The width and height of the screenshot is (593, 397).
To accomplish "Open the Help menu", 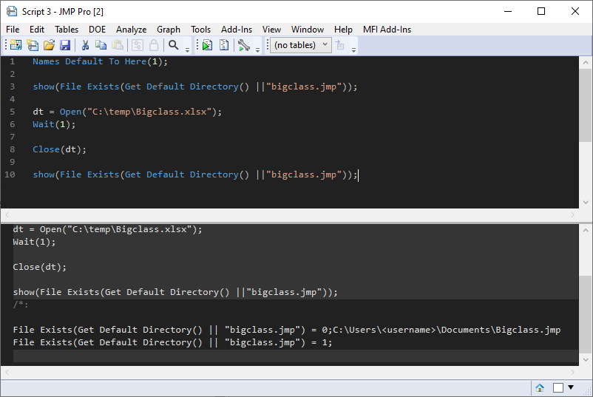I will (343, 30).
